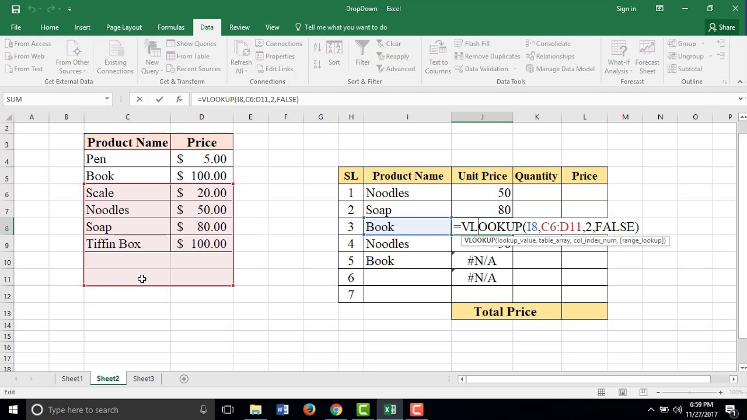Click the zoom-in plus on zoom slider
747x420 pixels.
720,393
